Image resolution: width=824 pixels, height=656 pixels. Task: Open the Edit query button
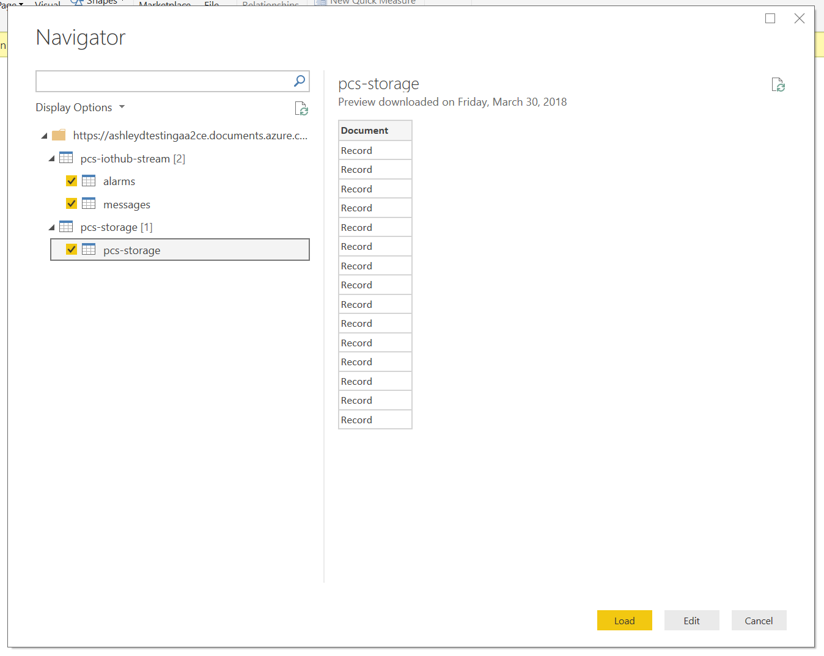[x=692, y=621]
